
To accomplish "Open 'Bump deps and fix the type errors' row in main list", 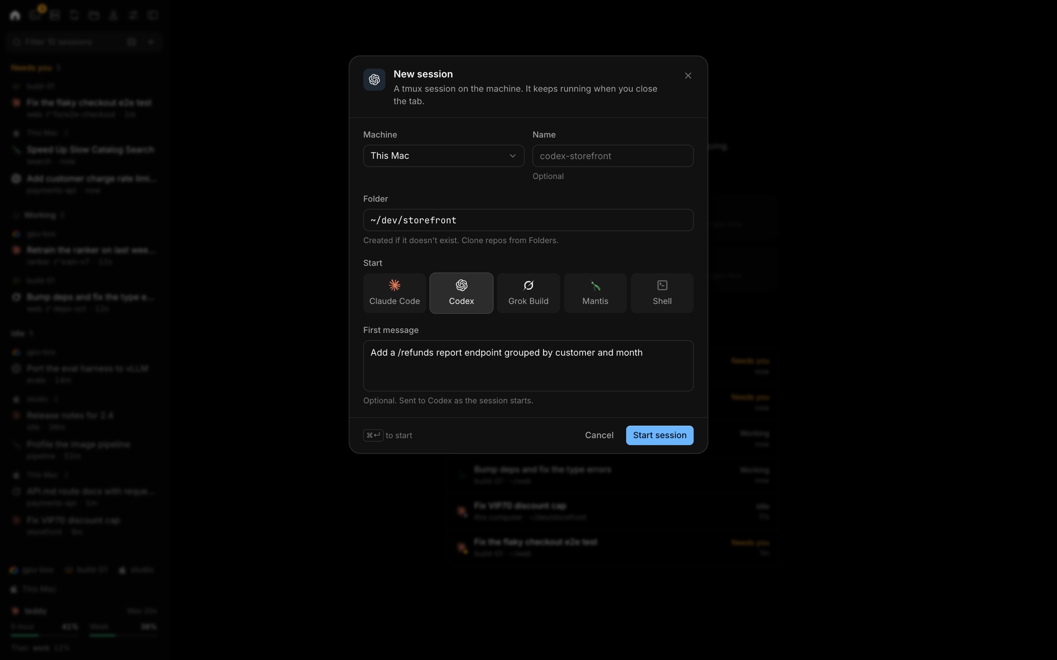I will point(613,474).
